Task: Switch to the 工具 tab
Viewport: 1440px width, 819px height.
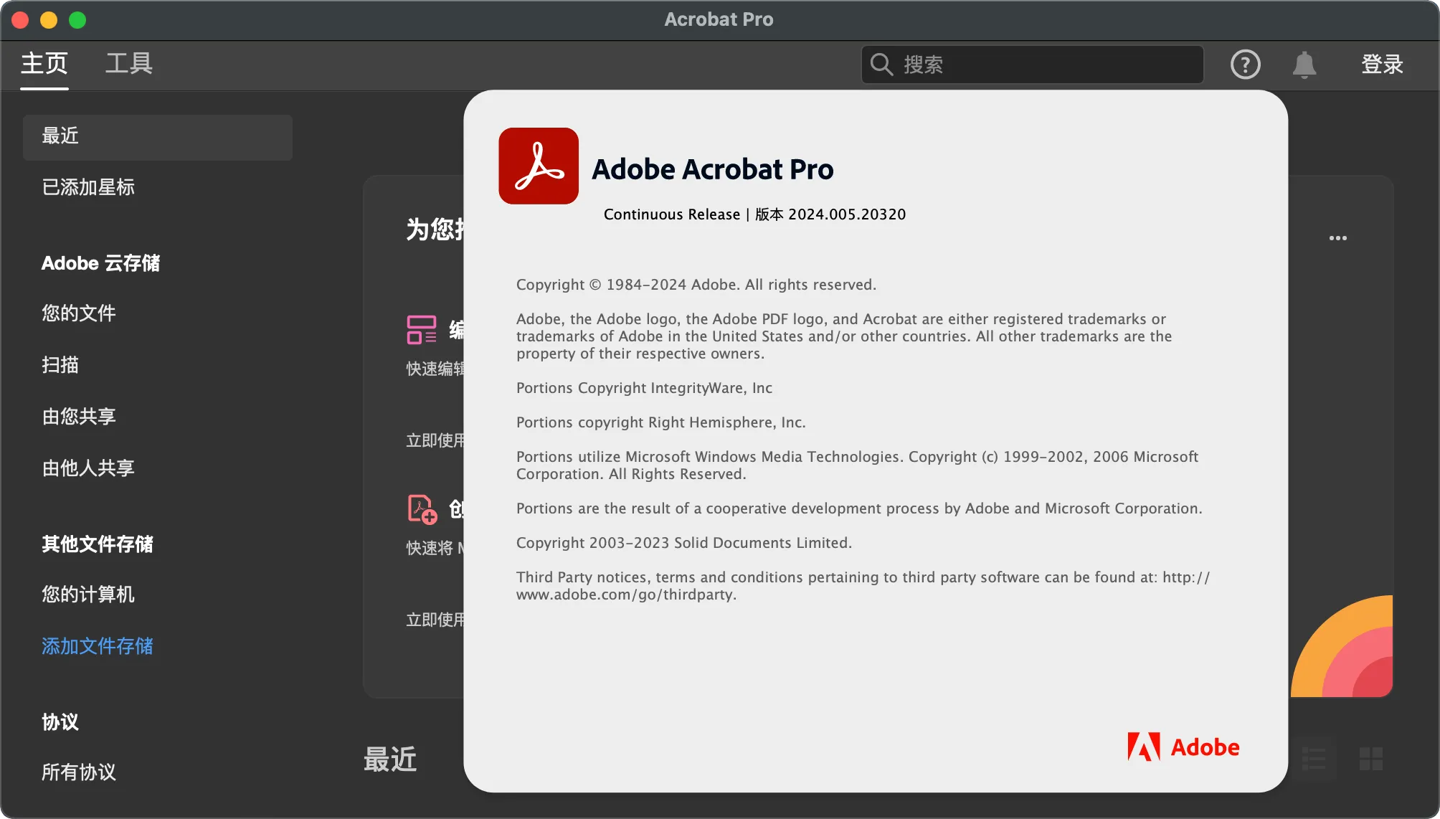Action: click(x=129, y=63)
